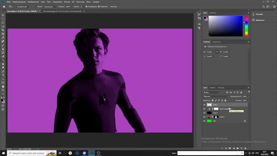The height and width of the screenshot is (156, 277).
Task: Open the Layers panel flyout menu
Action: pos(248,88)
